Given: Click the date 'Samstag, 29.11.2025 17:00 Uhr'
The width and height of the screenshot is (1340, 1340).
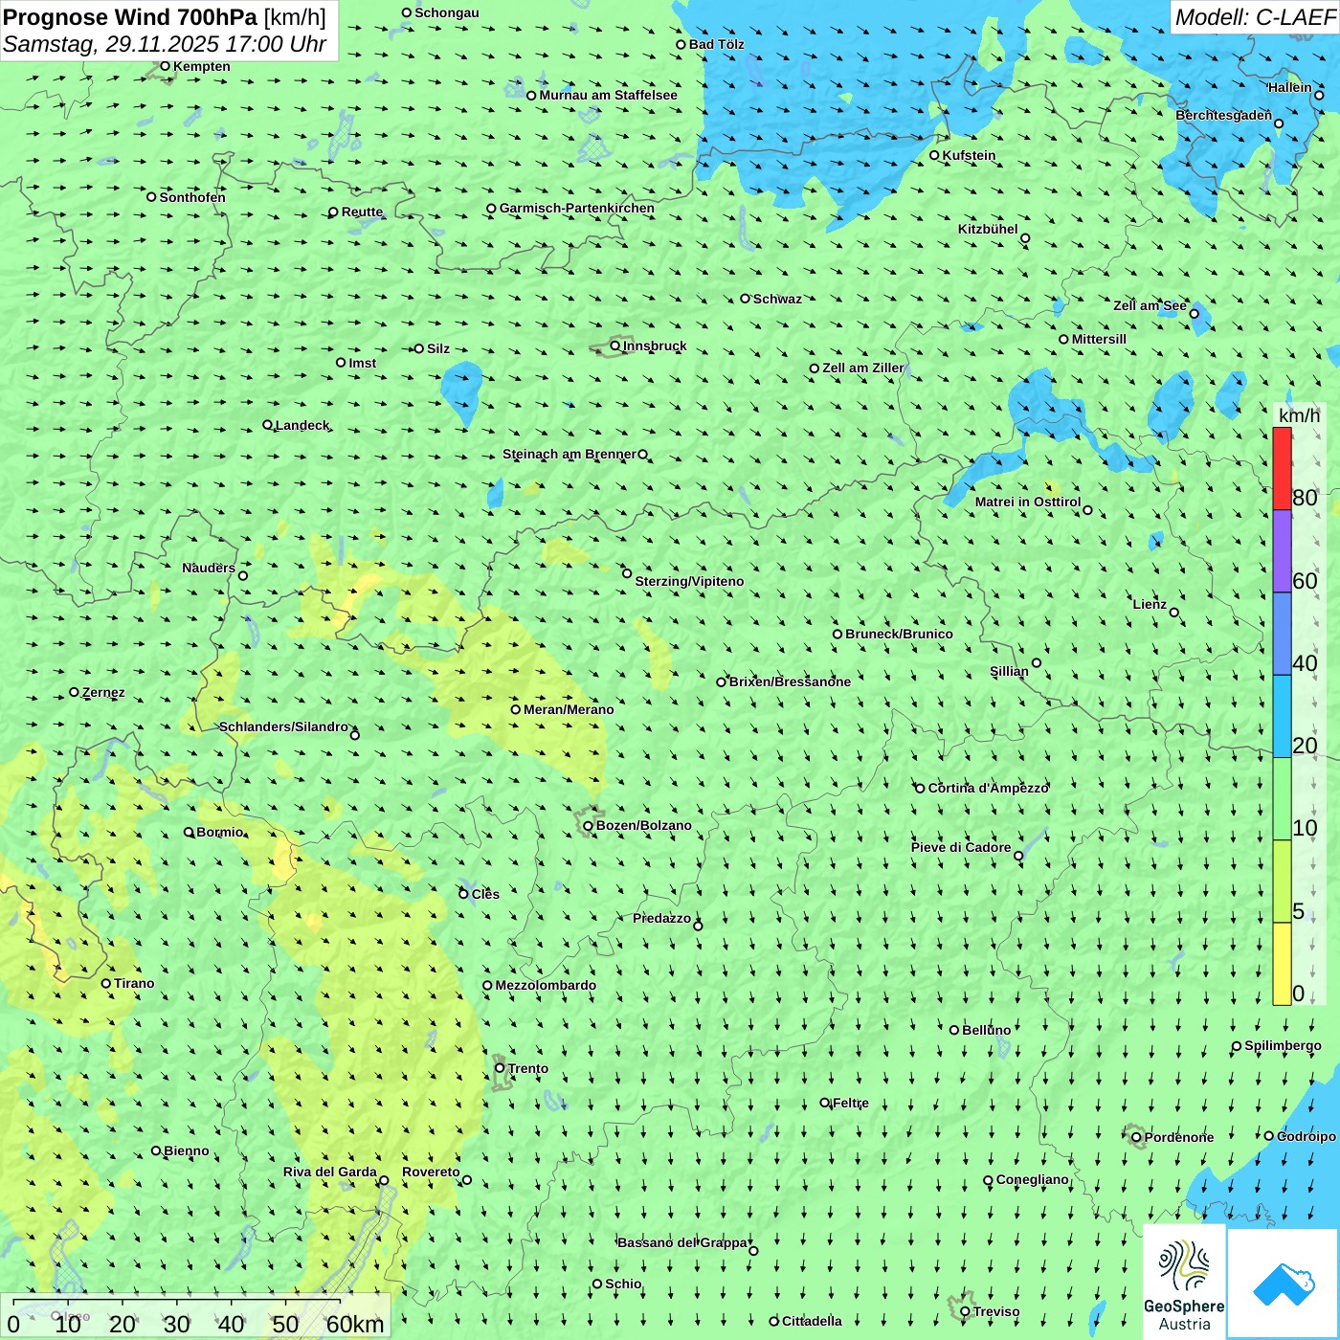Looking at the screenshot, I should (x=165, y=44).
